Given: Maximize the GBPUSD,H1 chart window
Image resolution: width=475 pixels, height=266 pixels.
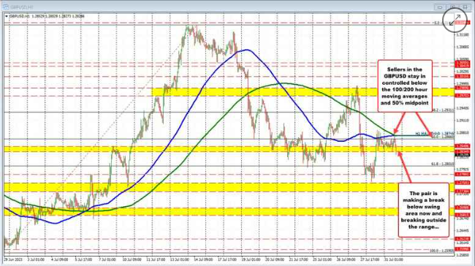Looking at the screenshot, I should 452,7.
